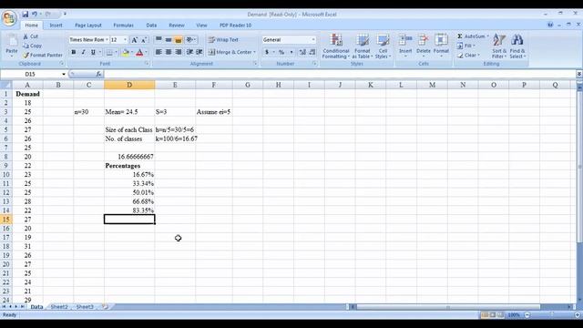Select column D header
The width and height of the screenshot is (583, 328).
[x=129, y=85]
